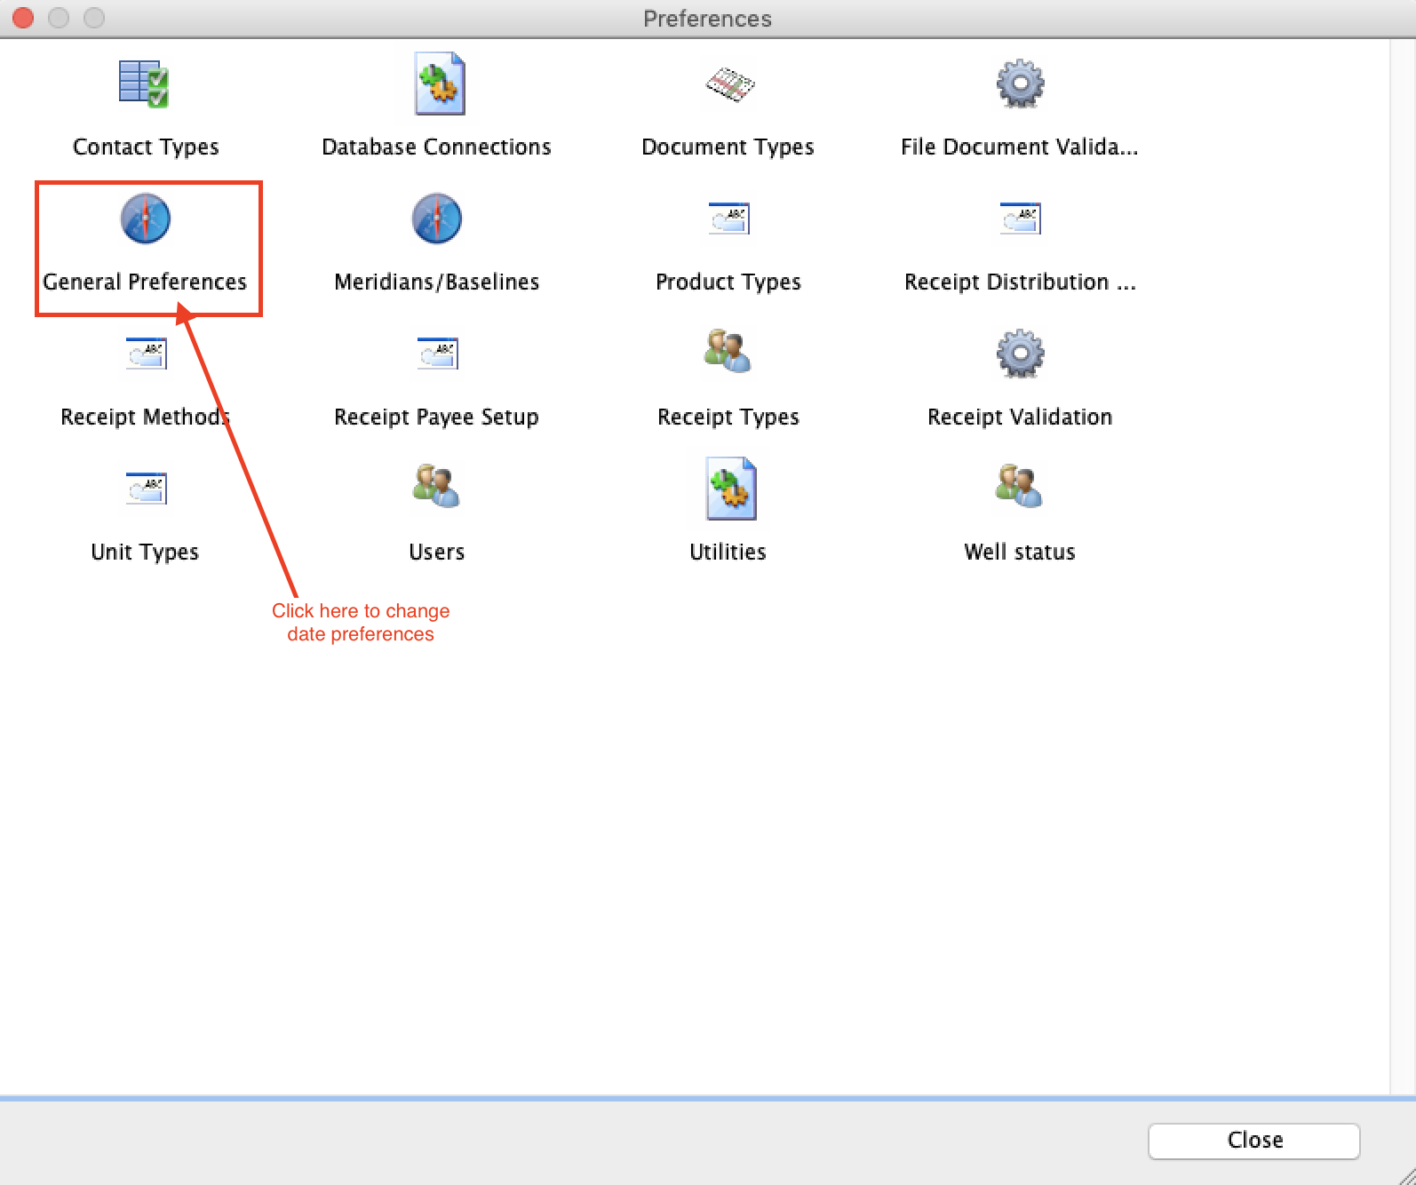The width and height of the screenshot is (1416, 1185).
Task: Open the Product Types icon
Action: (x=729, y=219)
